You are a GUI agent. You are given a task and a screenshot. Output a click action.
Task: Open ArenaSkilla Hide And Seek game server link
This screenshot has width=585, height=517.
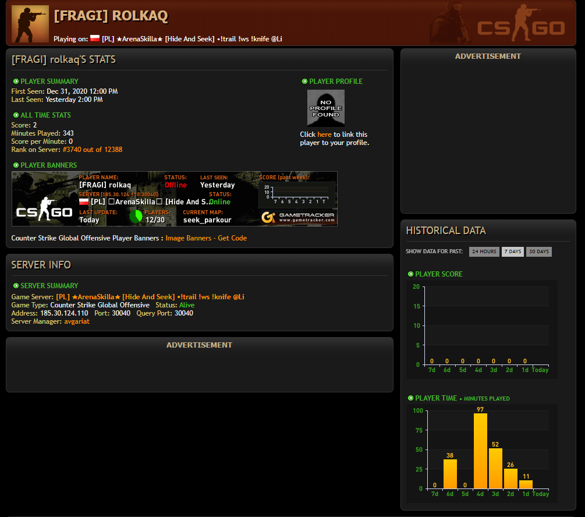150,297
